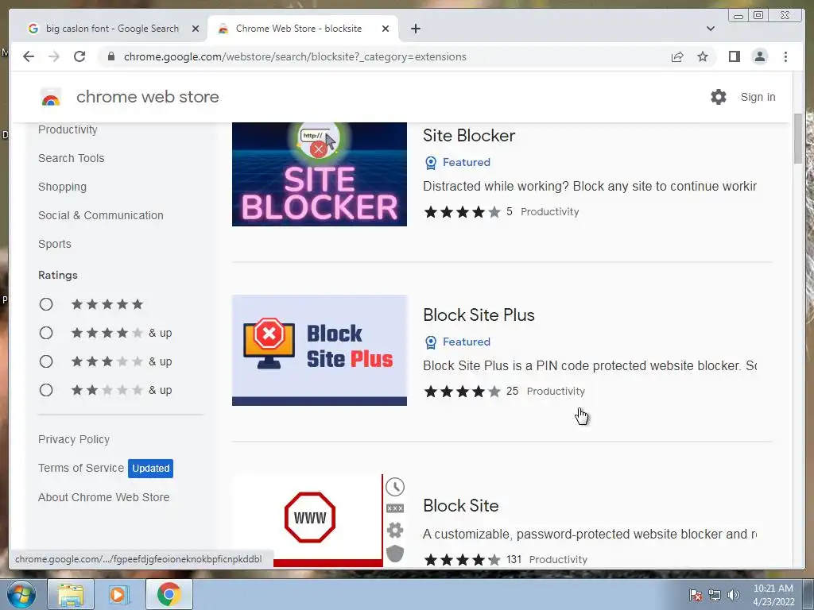The height and width of the screenshot is (610, 814).
Task: Sign in to Chrome Web Store
Action: coord(758,97)
